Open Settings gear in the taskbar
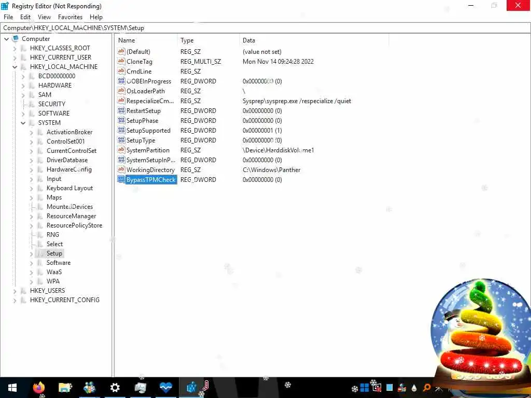 (115, 388)
